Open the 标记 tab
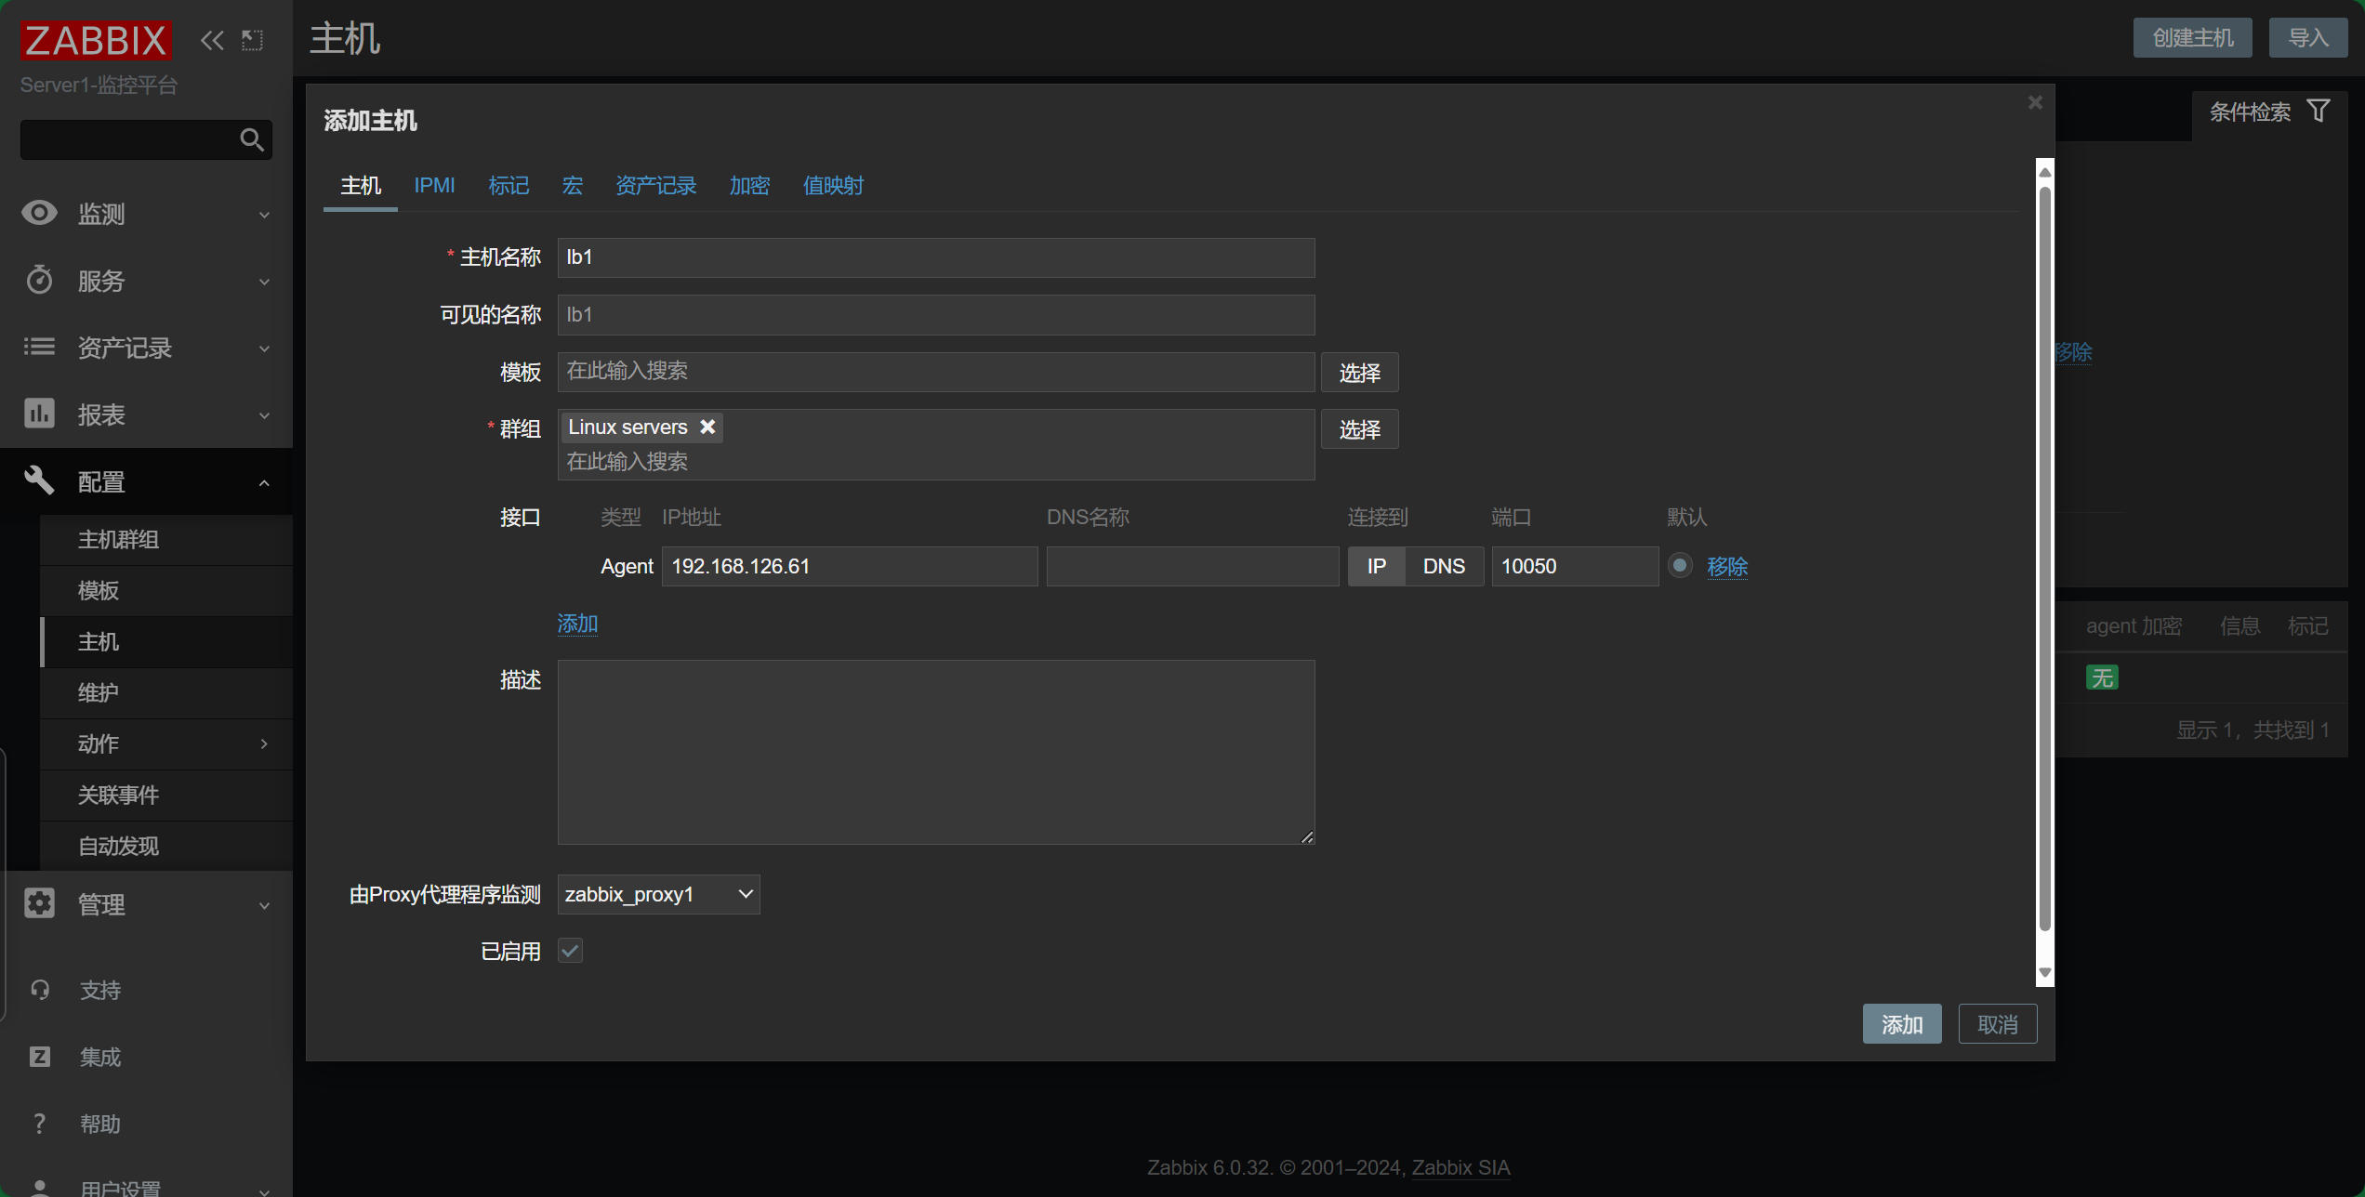Image resolution: width=2365 pixels, height=1197 pixels. (509, 186)
